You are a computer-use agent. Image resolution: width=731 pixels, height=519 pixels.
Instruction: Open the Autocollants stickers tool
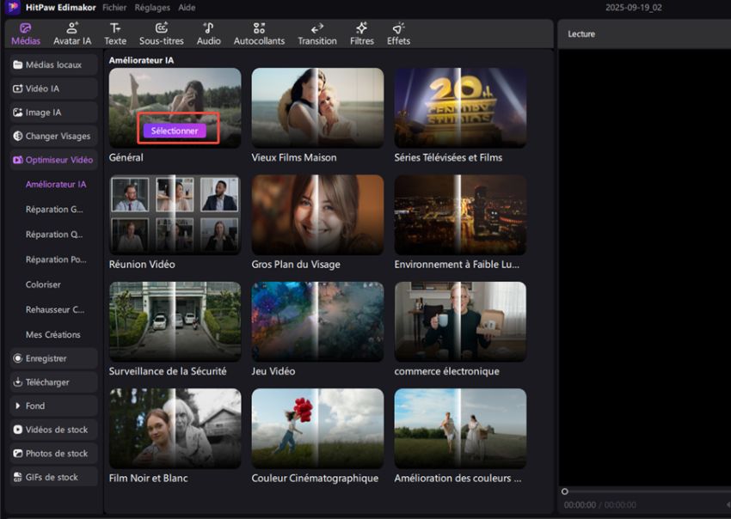[x=259, y=34]
